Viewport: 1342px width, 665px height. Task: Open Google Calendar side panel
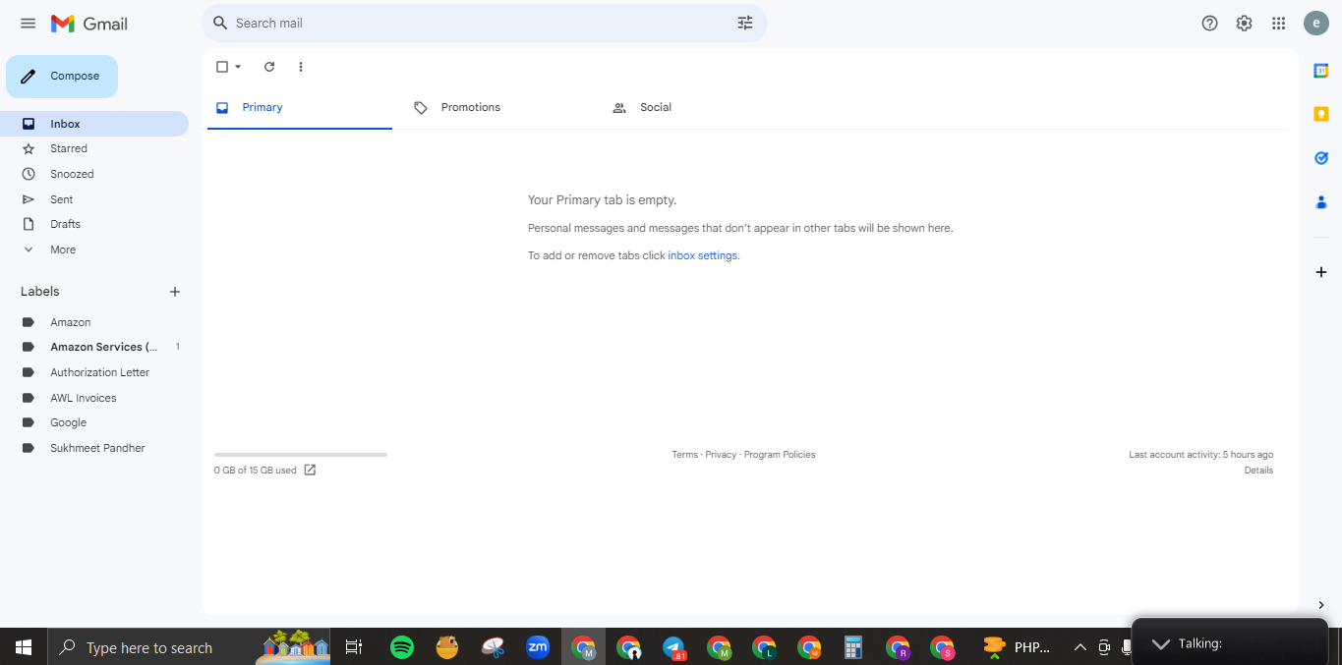pos(1321,71)
